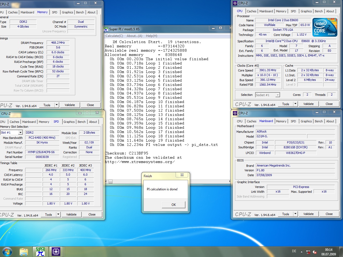Viewport: 343px width, 257px height.
Task: Click Rated FSB value 1560.54 MHz
Action: pos(268,85)
